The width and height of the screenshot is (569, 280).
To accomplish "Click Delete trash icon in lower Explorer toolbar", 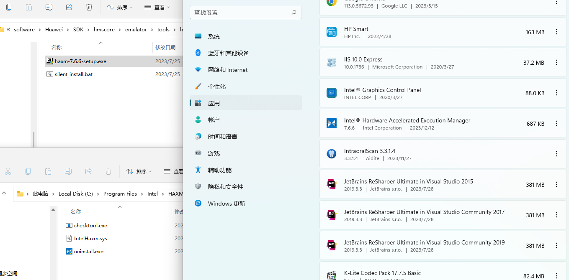I will (x=108, y=171).
